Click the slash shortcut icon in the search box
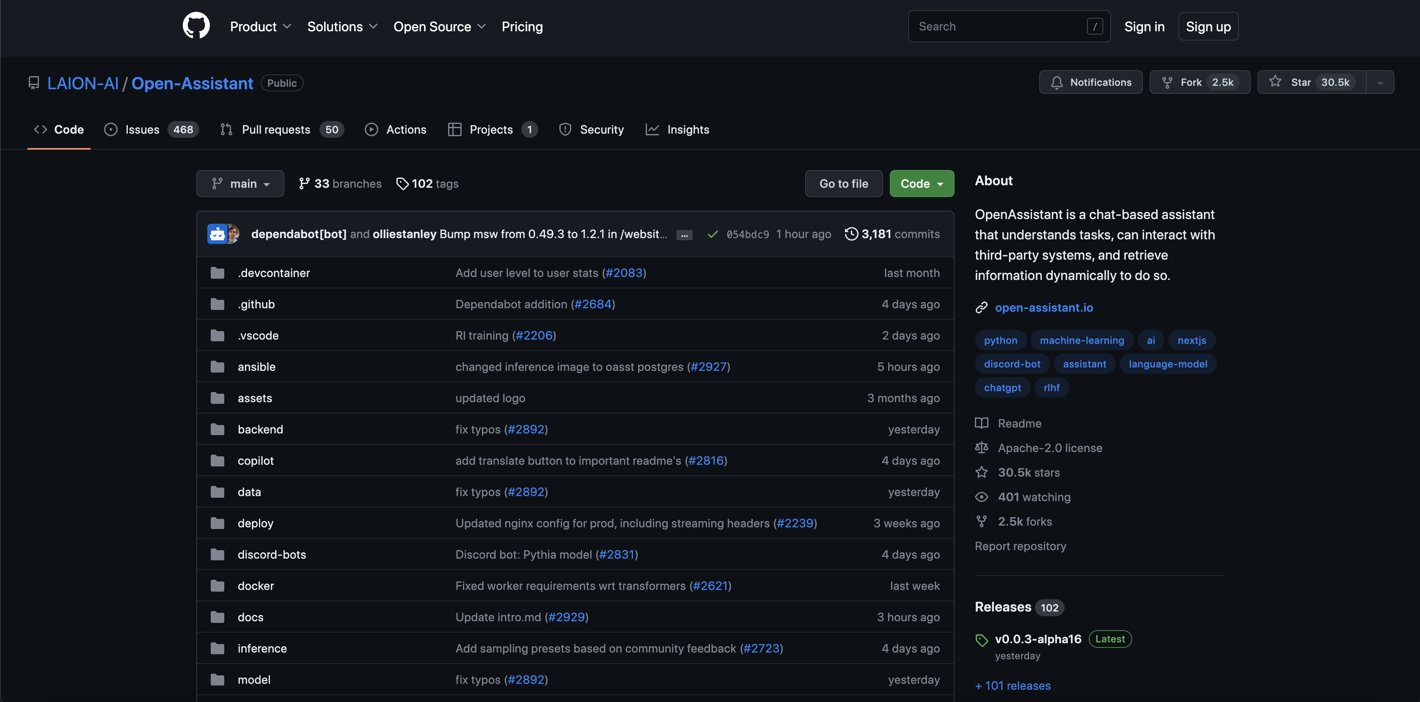This screenshot has width=1420, height=702. tap(1095, 26)
